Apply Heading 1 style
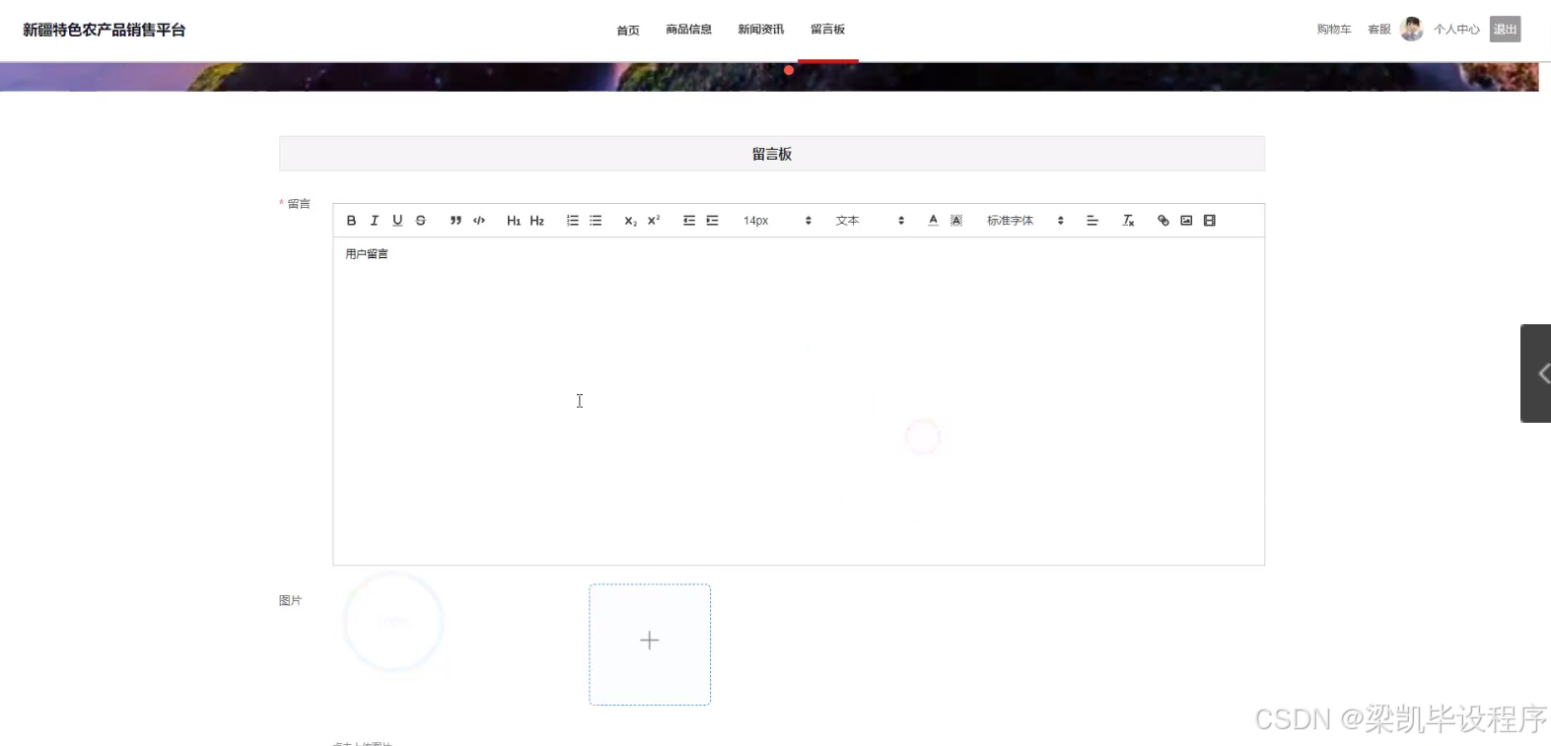 click(514, 221)
